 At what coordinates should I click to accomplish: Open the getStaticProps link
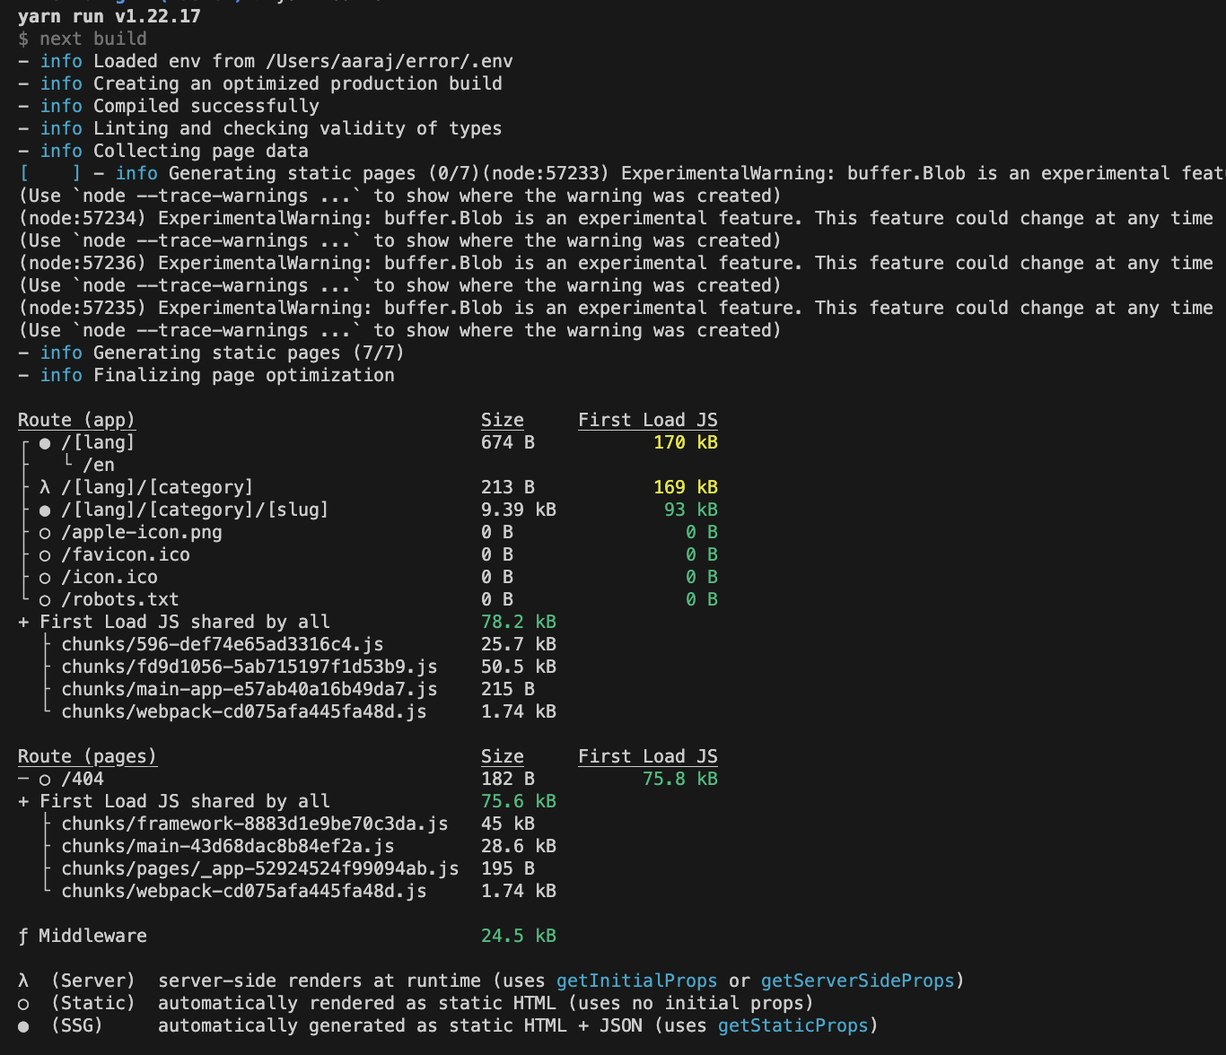(x=793, y=1025)
